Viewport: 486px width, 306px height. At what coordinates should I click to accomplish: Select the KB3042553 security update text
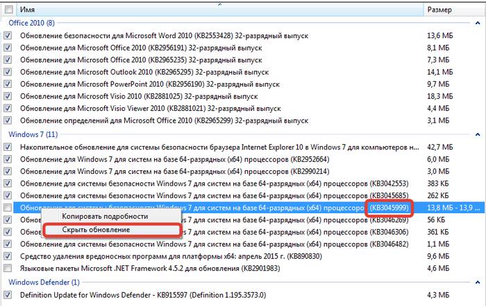click(x=214, y=183)
